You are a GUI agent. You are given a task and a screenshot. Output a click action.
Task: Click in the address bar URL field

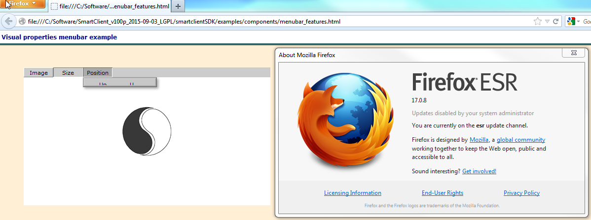pyautogui.click(x=247, y=22)
